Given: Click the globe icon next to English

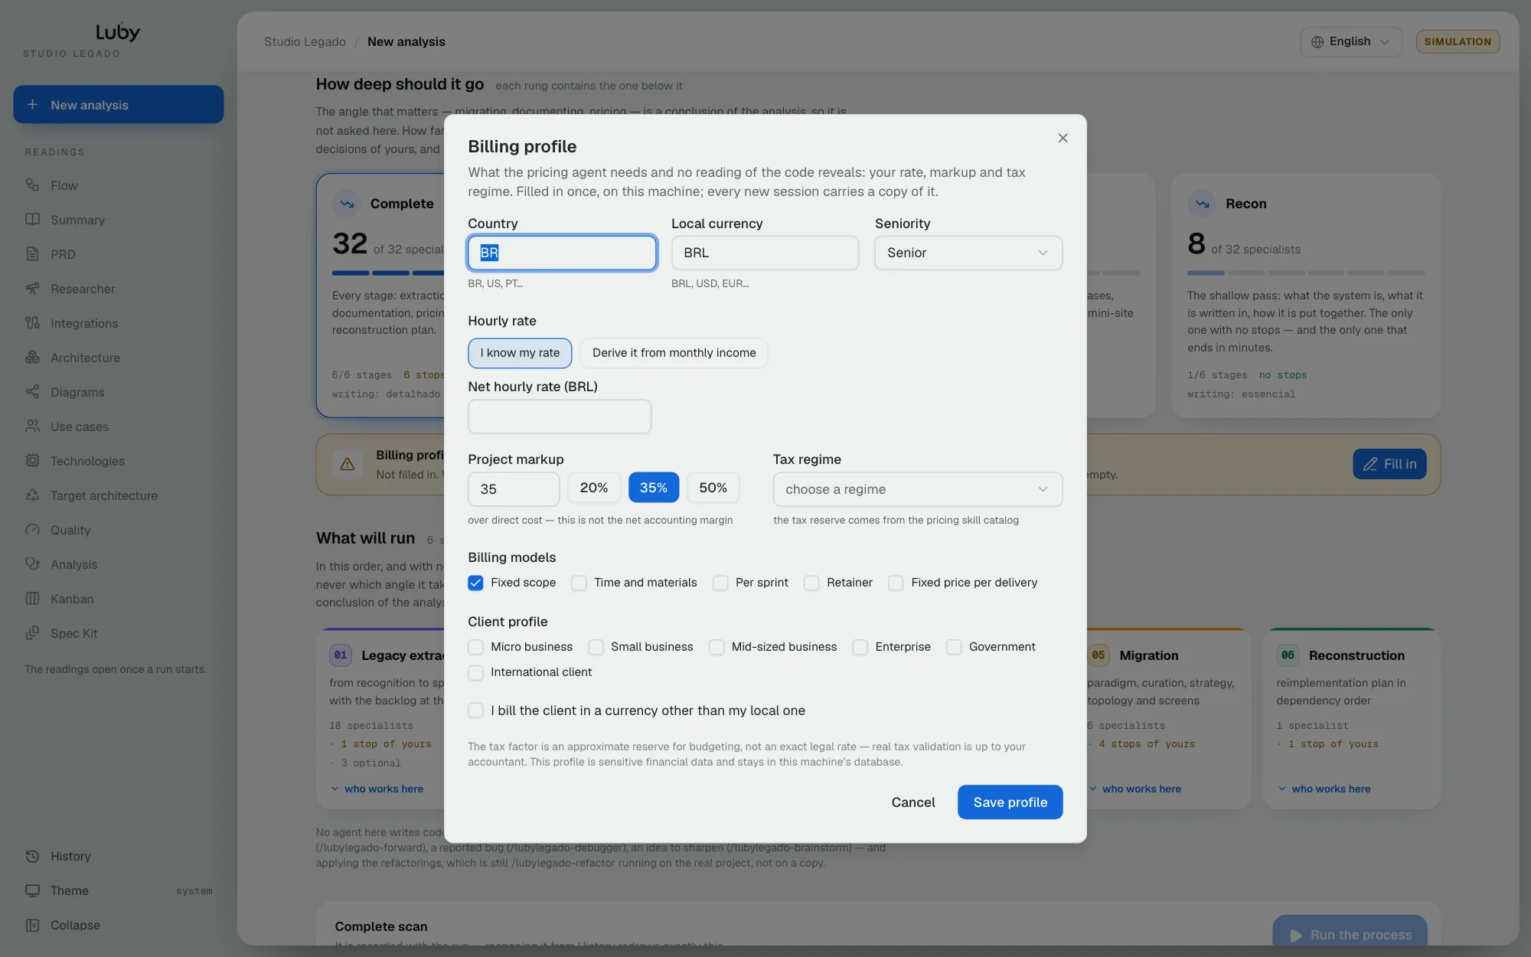Looking at the screenshot, I should (1317, 42).
